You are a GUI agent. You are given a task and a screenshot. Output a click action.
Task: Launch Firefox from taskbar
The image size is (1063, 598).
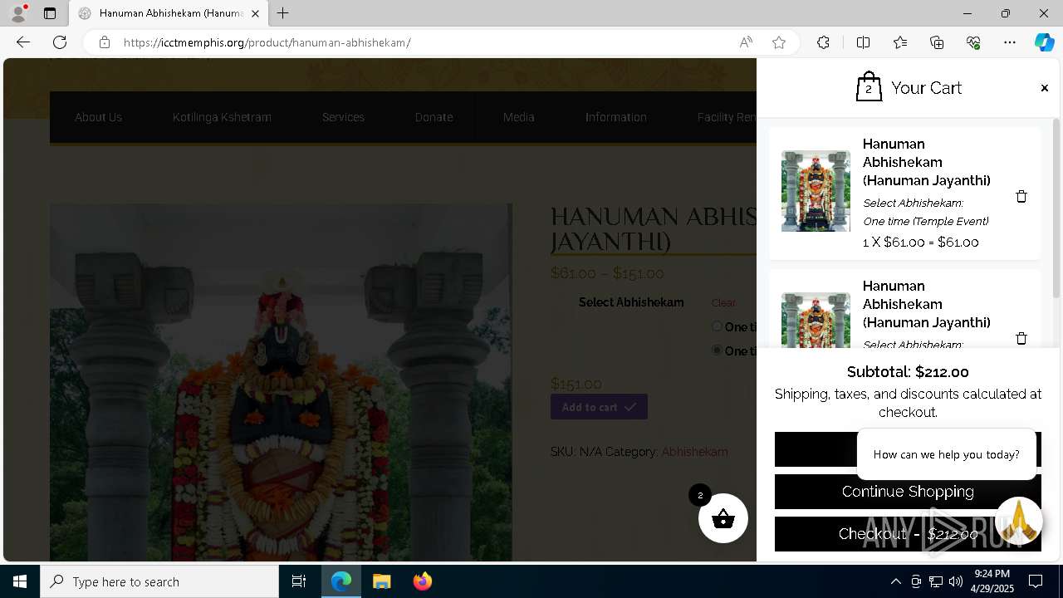click(422, 581)
